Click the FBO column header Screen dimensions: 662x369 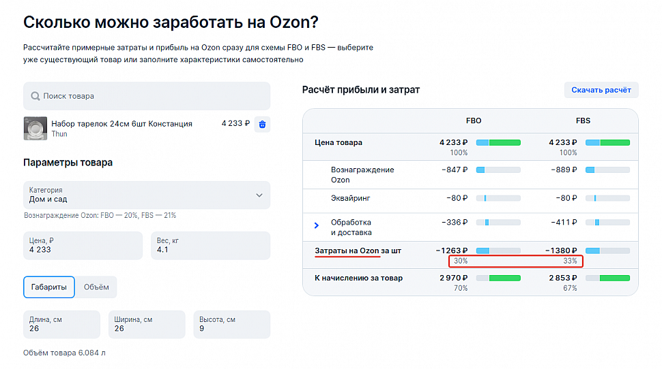474,121
